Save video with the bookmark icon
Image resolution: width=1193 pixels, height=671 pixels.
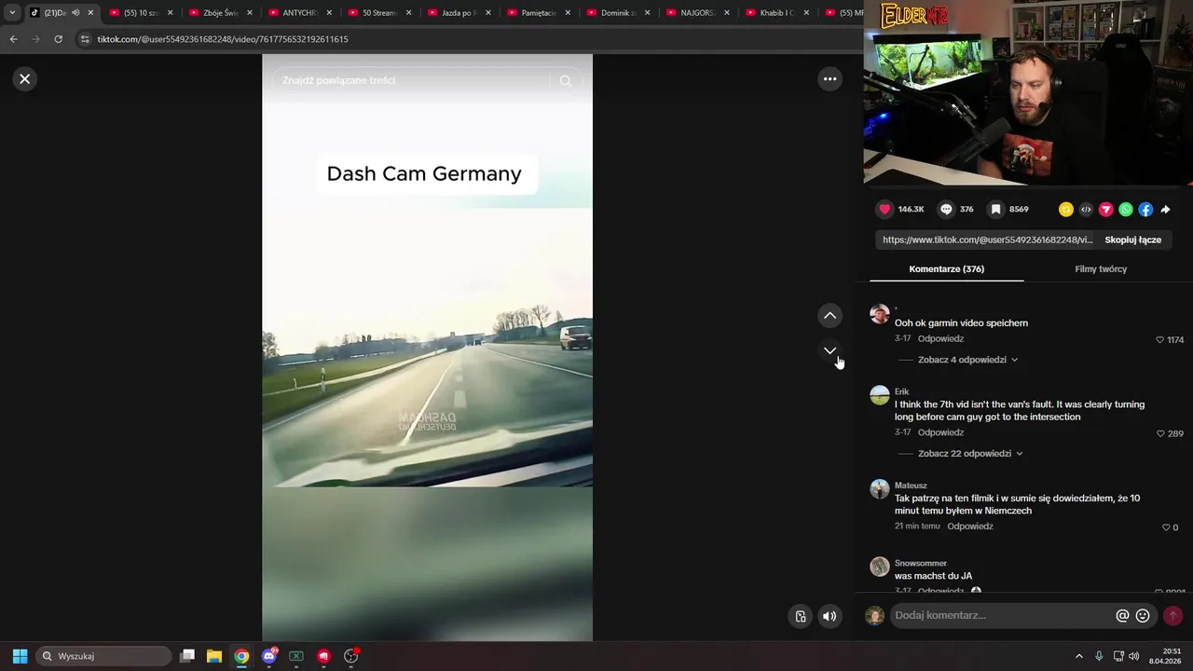pos(995,210)
